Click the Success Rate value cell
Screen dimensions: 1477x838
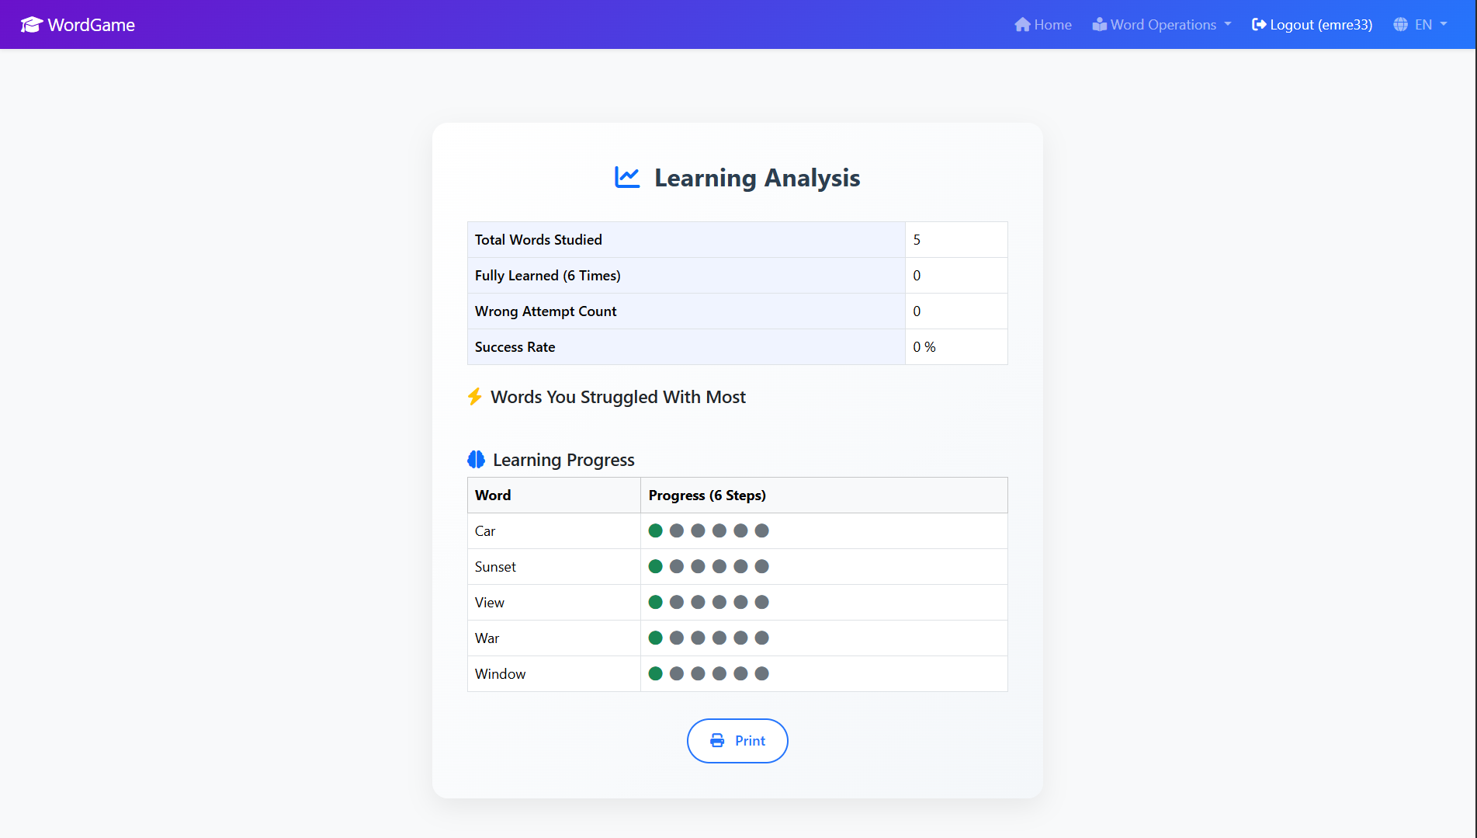[955, 347]
